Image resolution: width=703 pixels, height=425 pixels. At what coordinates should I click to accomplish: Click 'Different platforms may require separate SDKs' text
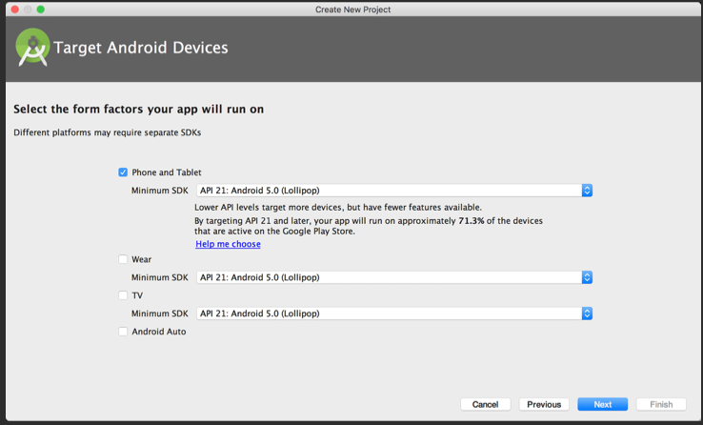(107, 132)
